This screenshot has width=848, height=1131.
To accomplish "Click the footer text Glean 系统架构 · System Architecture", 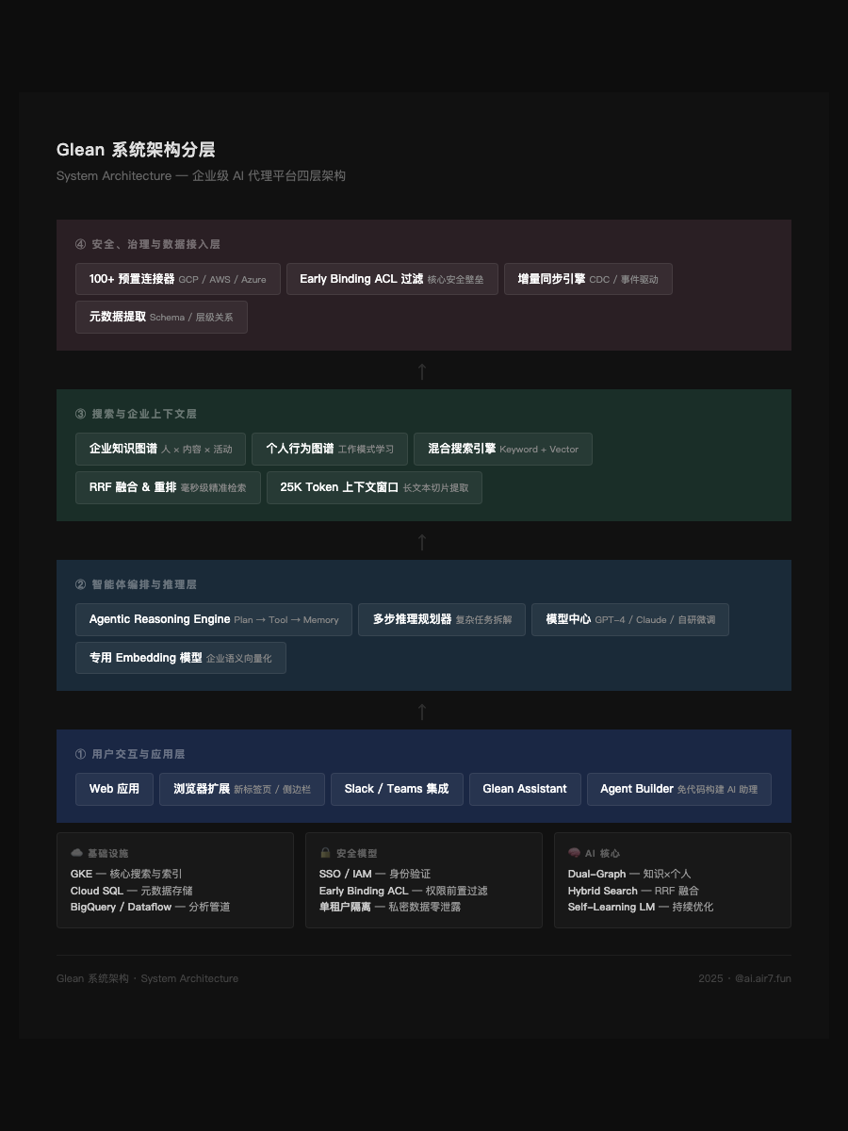I will click(x=147, y=978).
